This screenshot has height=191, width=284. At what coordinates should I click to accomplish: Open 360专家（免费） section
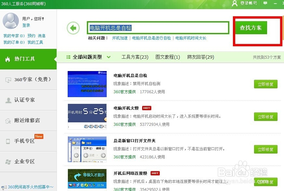point(28,80)
